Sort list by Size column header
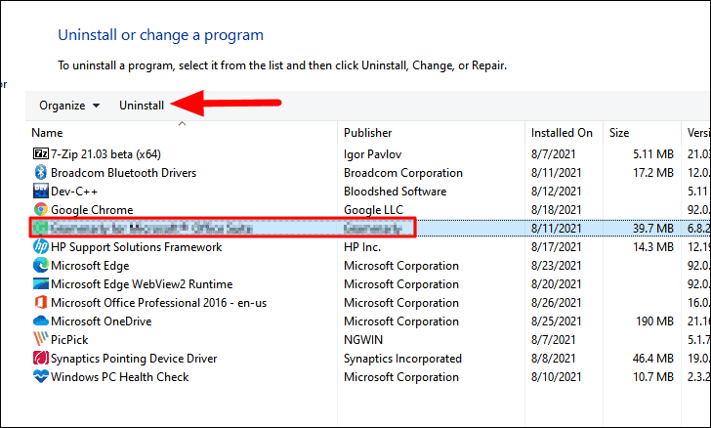This screenshot has height=428, width=711. tap(619, 133)
